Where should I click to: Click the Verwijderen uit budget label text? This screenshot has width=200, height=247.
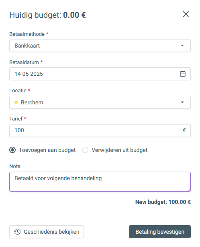tap(120, 150)
